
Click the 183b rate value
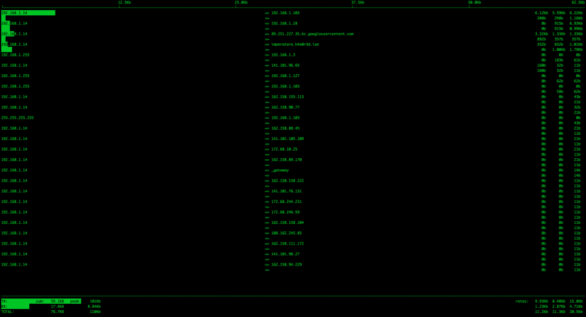[559, 60]
